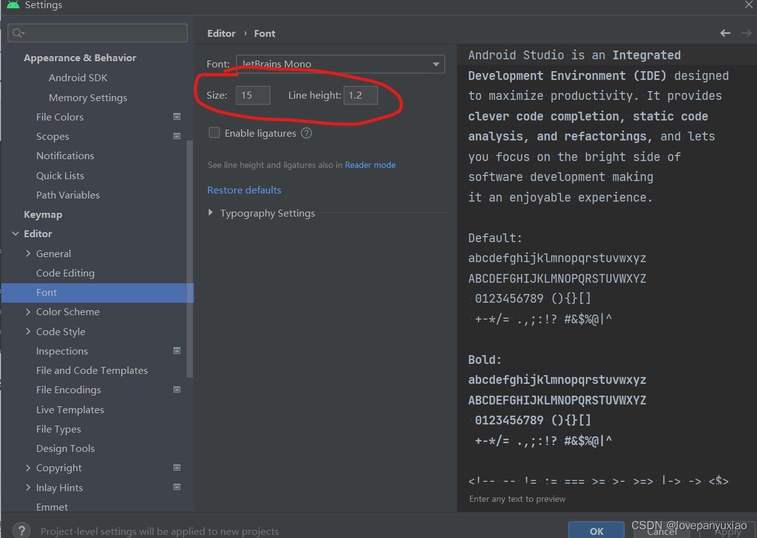Open Scopes settings page
Screen dimensions: 757x538
pyautogui.click(x=52, y=136)
